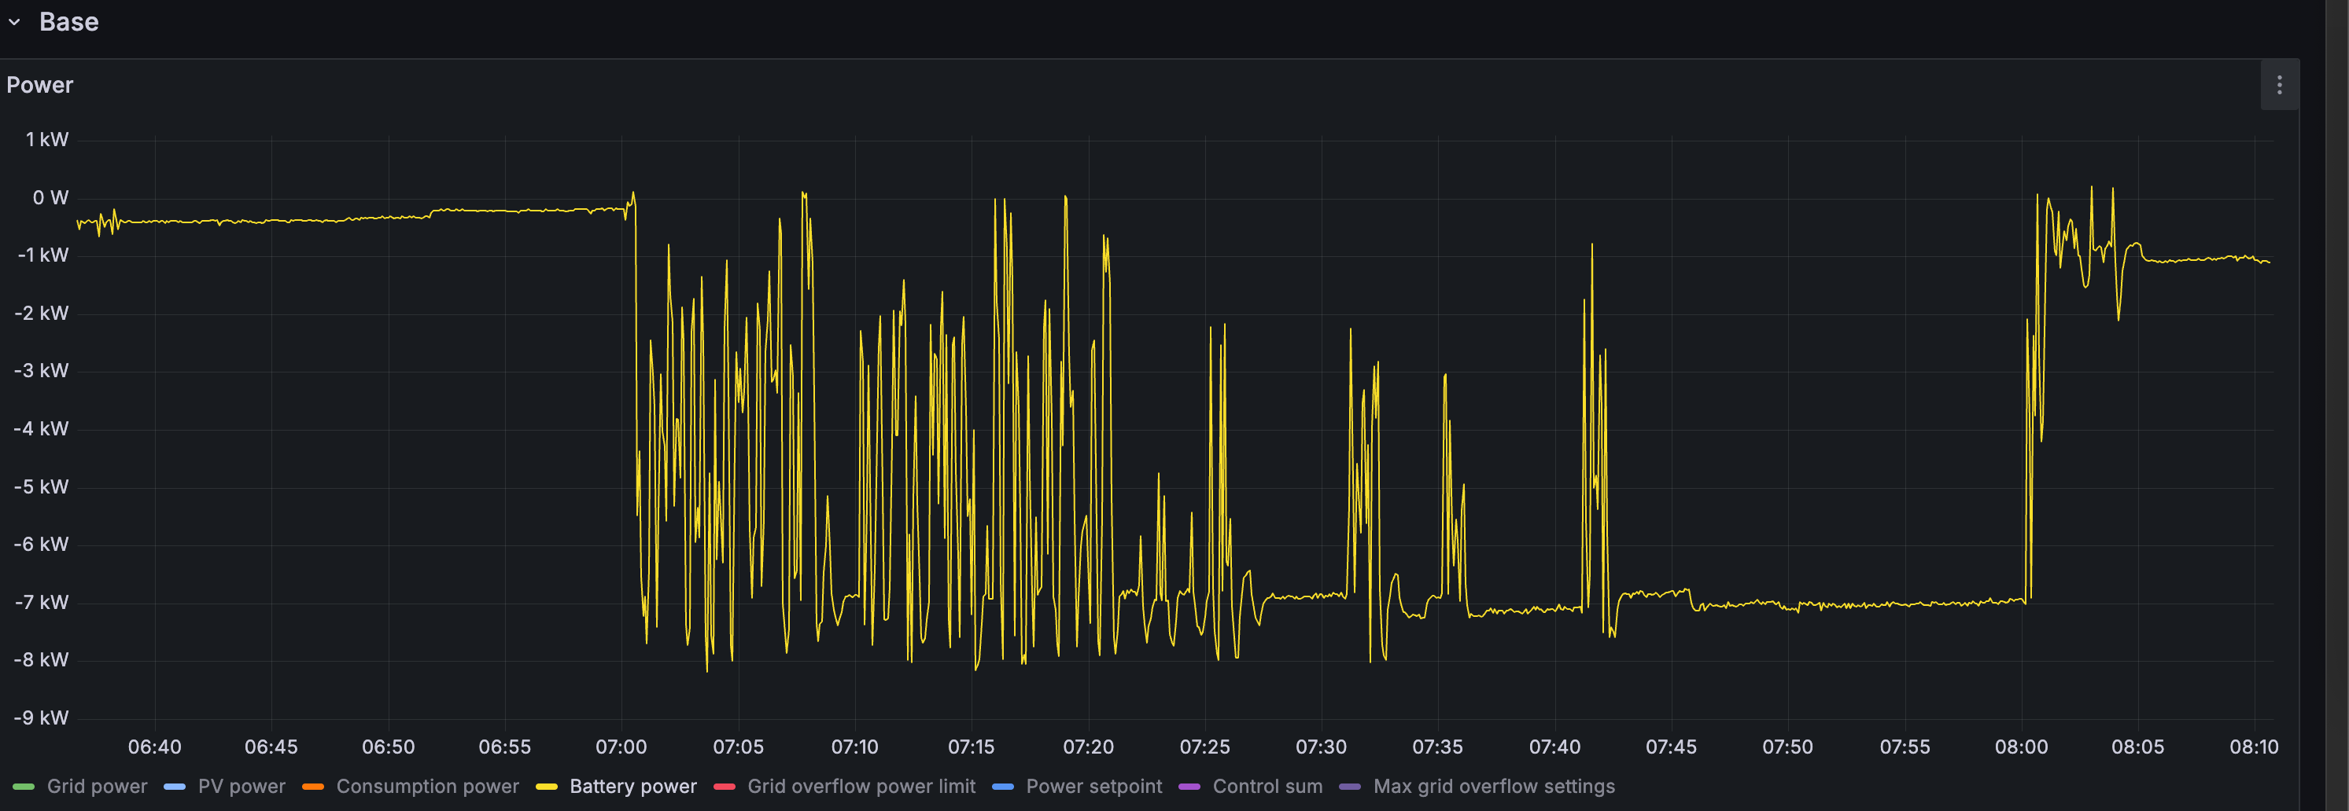
Task: Collapse the Base row chevron
Action: (x=15, y=22)
